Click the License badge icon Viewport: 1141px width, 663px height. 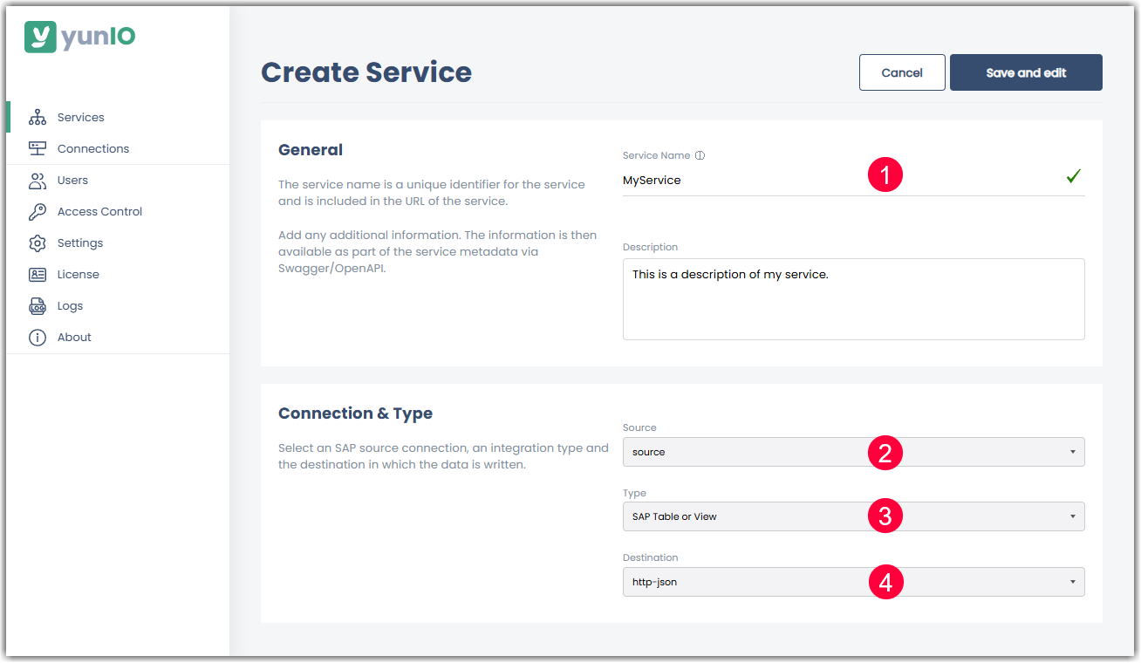[38, 274]
